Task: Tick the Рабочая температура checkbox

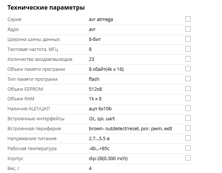Action: tap(188, 148)
